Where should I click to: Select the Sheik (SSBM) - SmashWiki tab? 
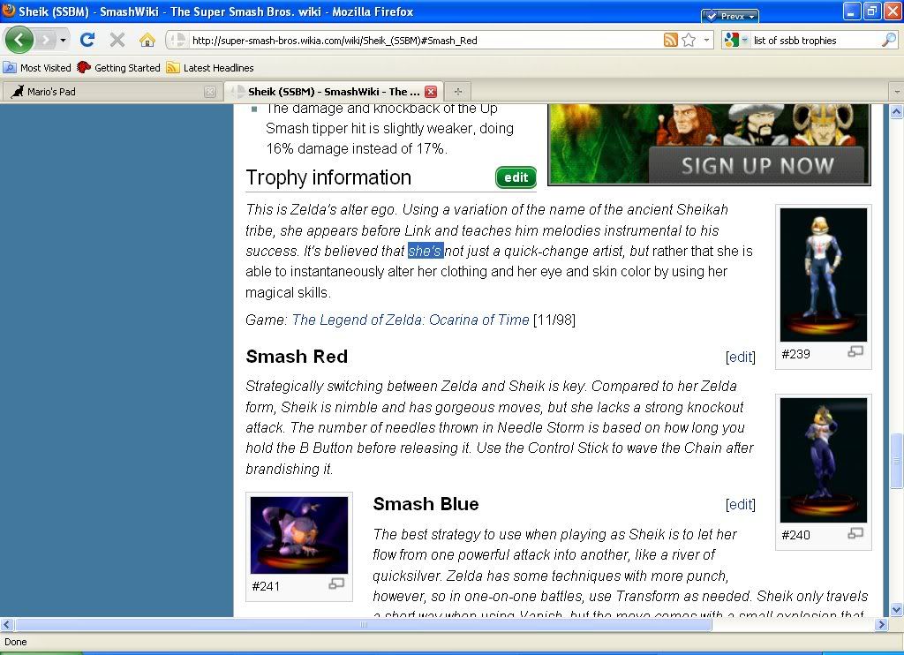(333, 92)
